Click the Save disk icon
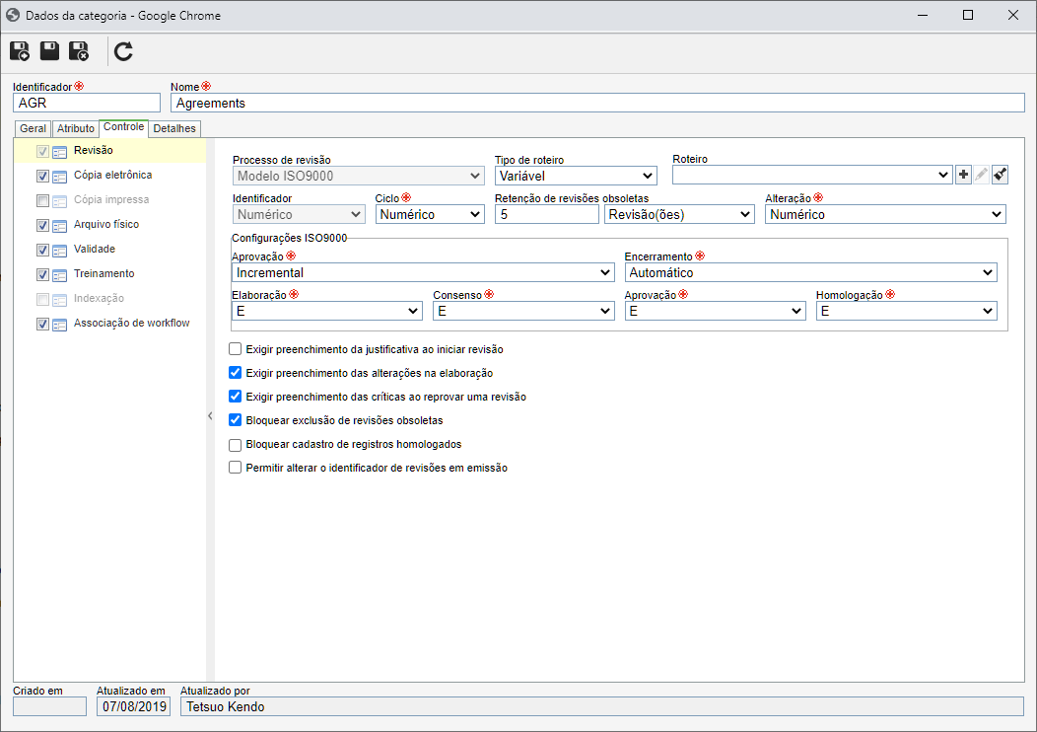The width and height of the screenshot is (1037, 732). [x=49, y=51]
